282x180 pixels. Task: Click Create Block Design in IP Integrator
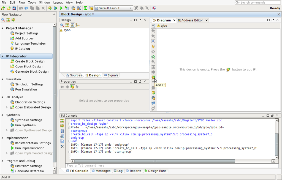30,61
